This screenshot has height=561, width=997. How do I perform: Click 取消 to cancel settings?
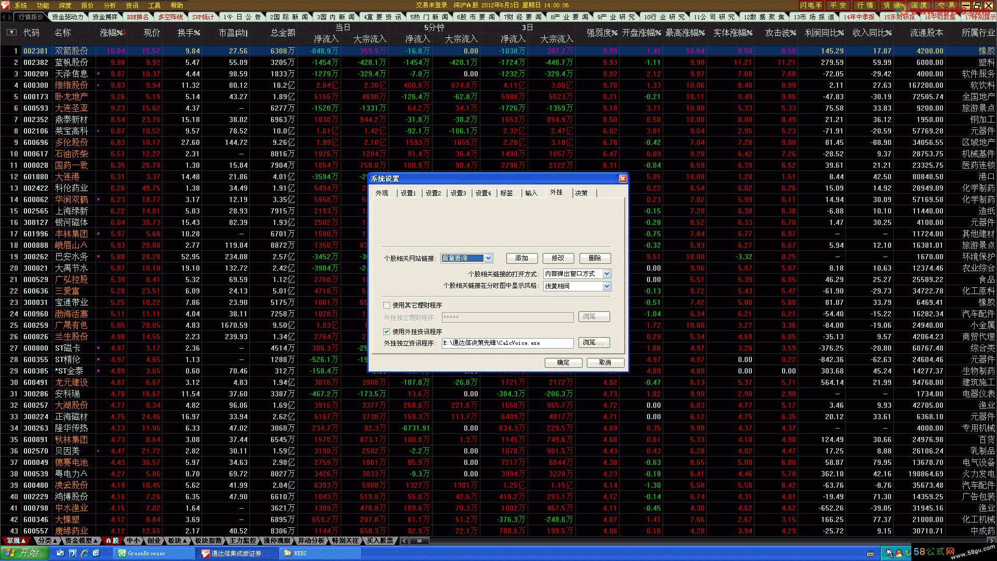point(605,363)
